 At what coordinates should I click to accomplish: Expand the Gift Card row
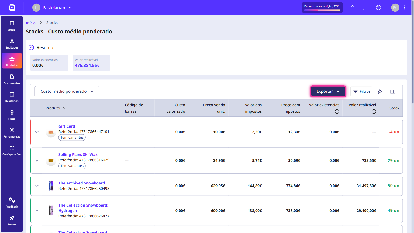coord(37,132)
